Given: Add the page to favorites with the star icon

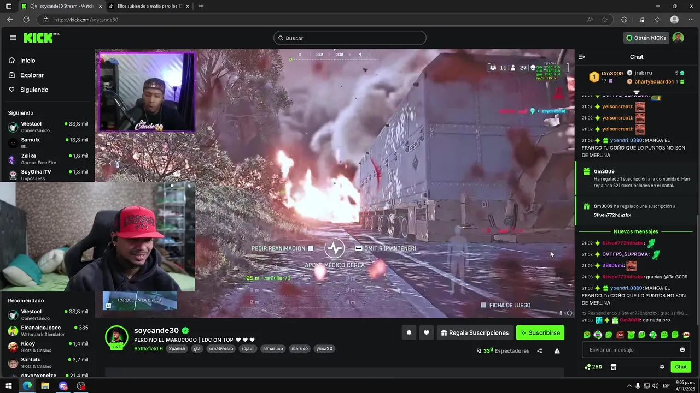Looking at the screenshot, I should point(604,20).
